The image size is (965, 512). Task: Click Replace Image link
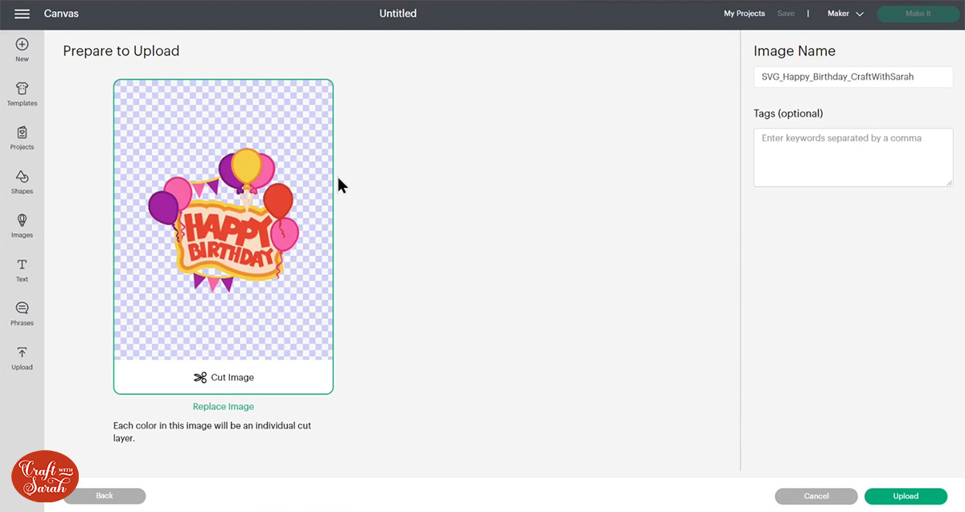223,406
